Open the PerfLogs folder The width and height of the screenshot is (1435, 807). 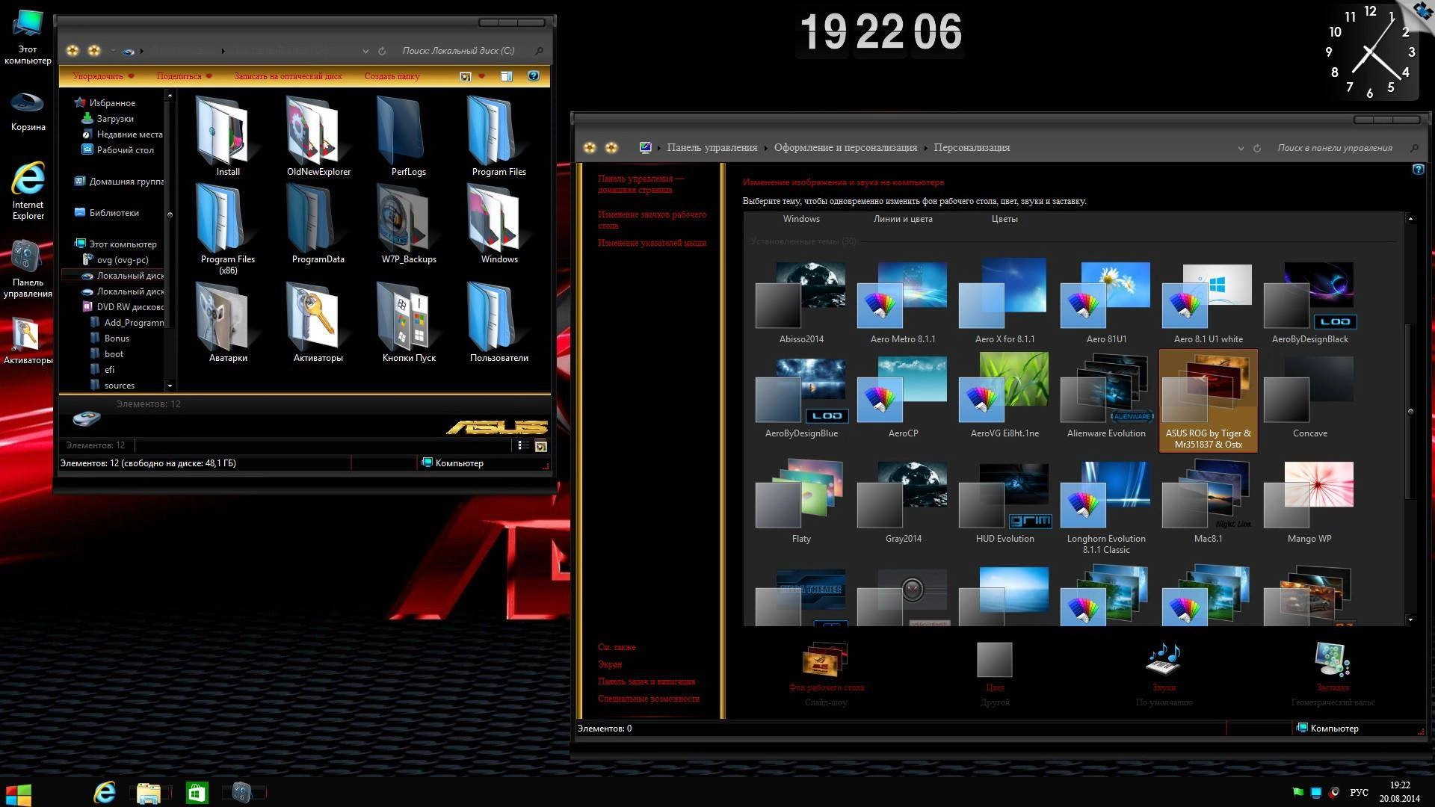(408, 136)
